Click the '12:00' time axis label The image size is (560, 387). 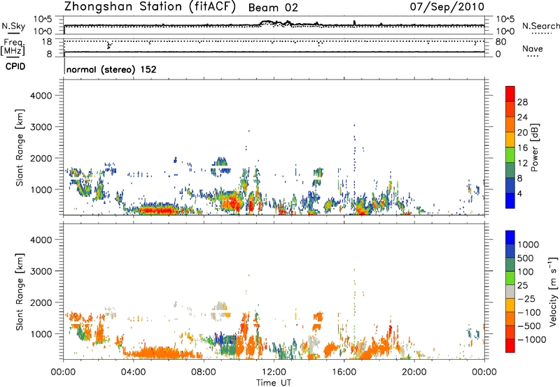click(x=274, y=372)
